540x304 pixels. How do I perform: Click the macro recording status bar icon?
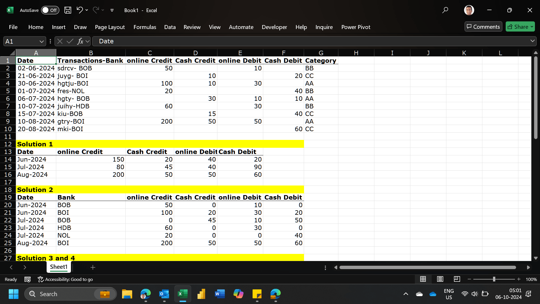(x=28, y=279)
